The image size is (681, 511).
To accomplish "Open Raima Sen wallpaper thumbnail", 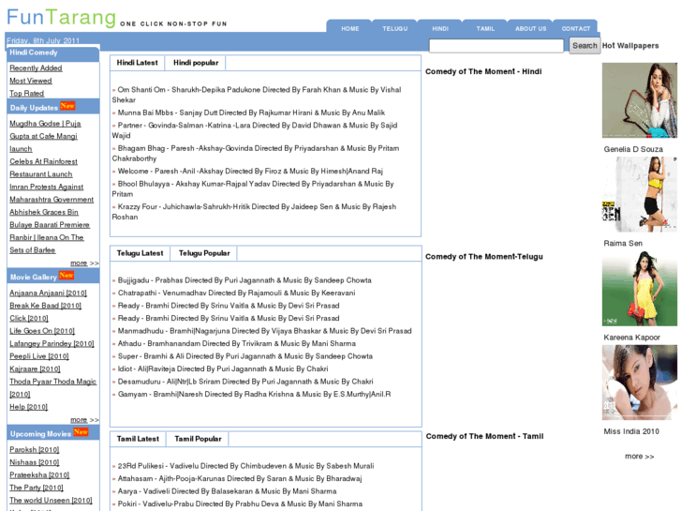I will click(639, 194).
